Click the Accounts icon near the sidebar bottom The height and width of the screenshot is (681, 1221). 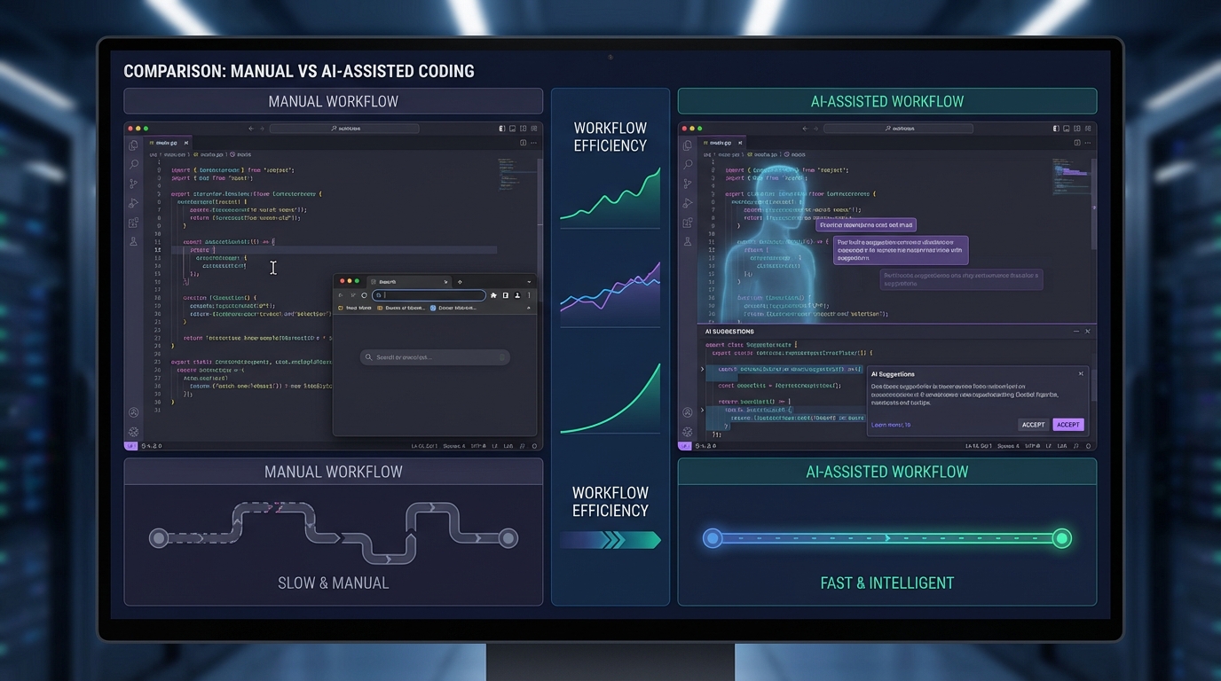click(133, 411)
